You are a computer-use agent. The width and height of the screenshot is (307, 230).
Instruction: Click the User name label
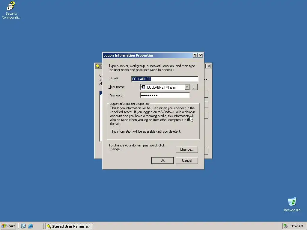[117, 87]
